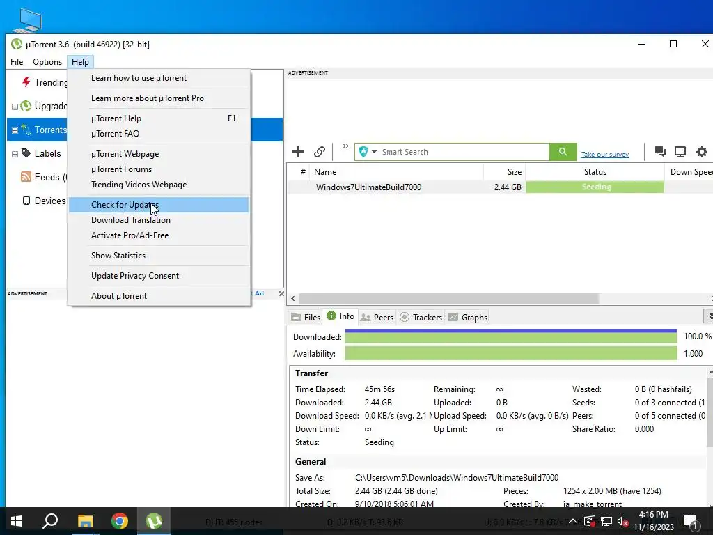Expand the Torrents tree node

15,130
